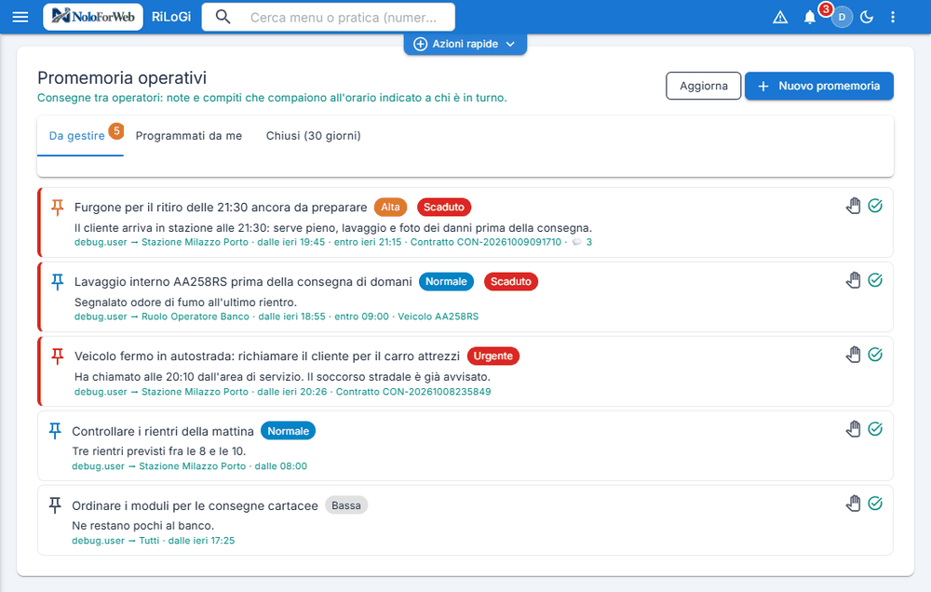Viewport: 931px width, 592px height.
Task: Open Contratto CON-20261009091710 link
Action: click(486, 242)
